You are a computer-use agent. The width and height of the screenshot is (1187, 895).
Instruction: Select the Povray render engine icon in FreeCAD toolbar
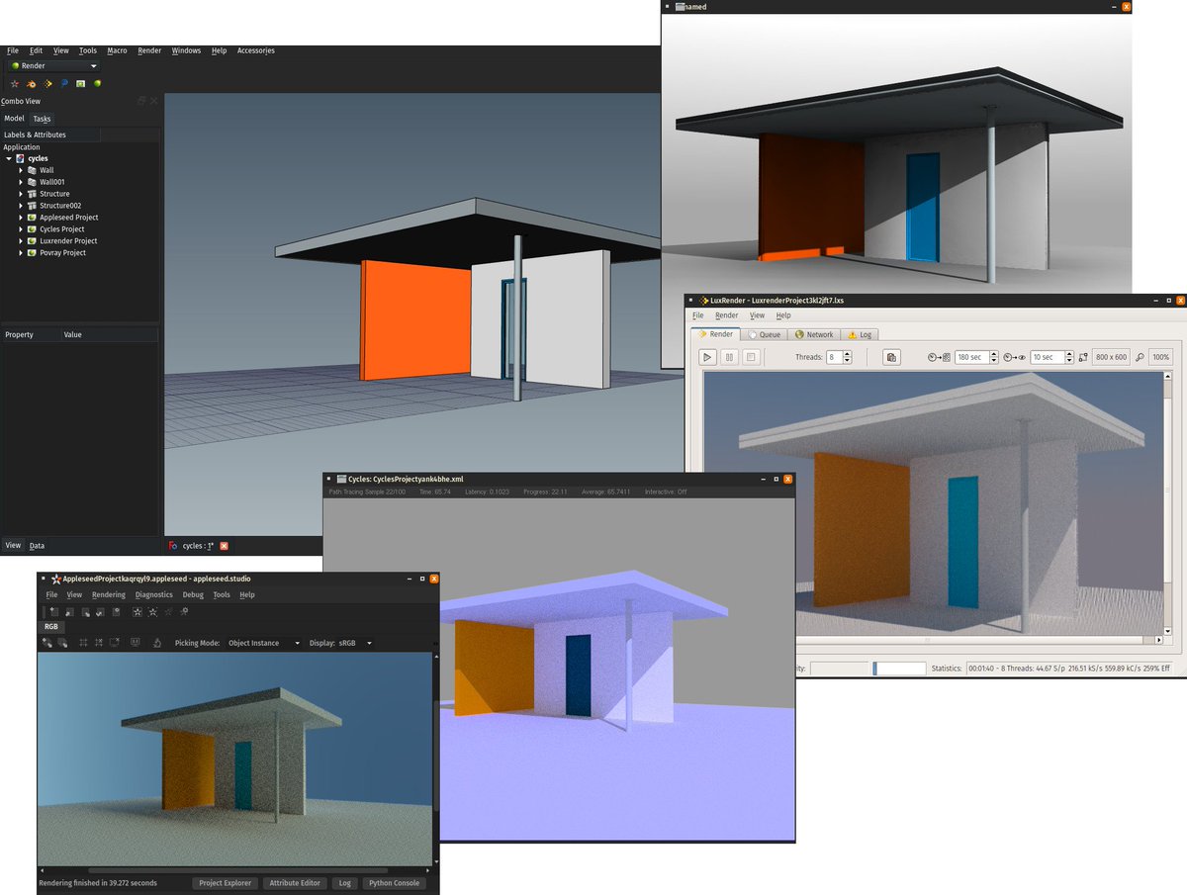point(63,84)
